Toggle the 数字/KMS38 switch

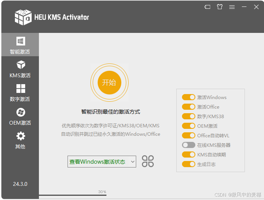pyautogui.click(x=188, y=116)
